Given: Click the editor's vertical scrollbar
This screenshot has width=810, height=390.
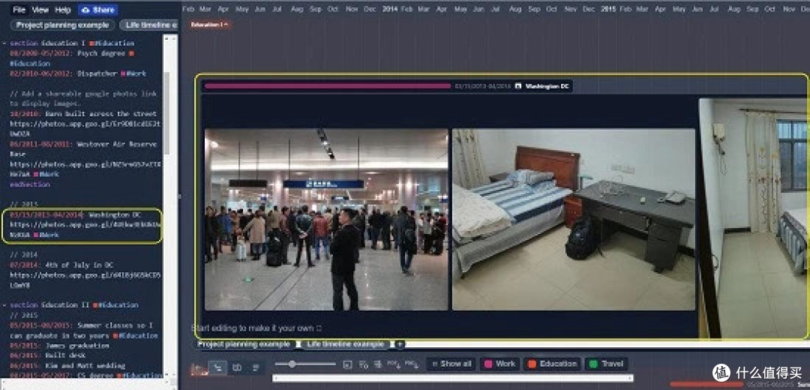Looking at the screenshot, I should [x=166, y=112].
